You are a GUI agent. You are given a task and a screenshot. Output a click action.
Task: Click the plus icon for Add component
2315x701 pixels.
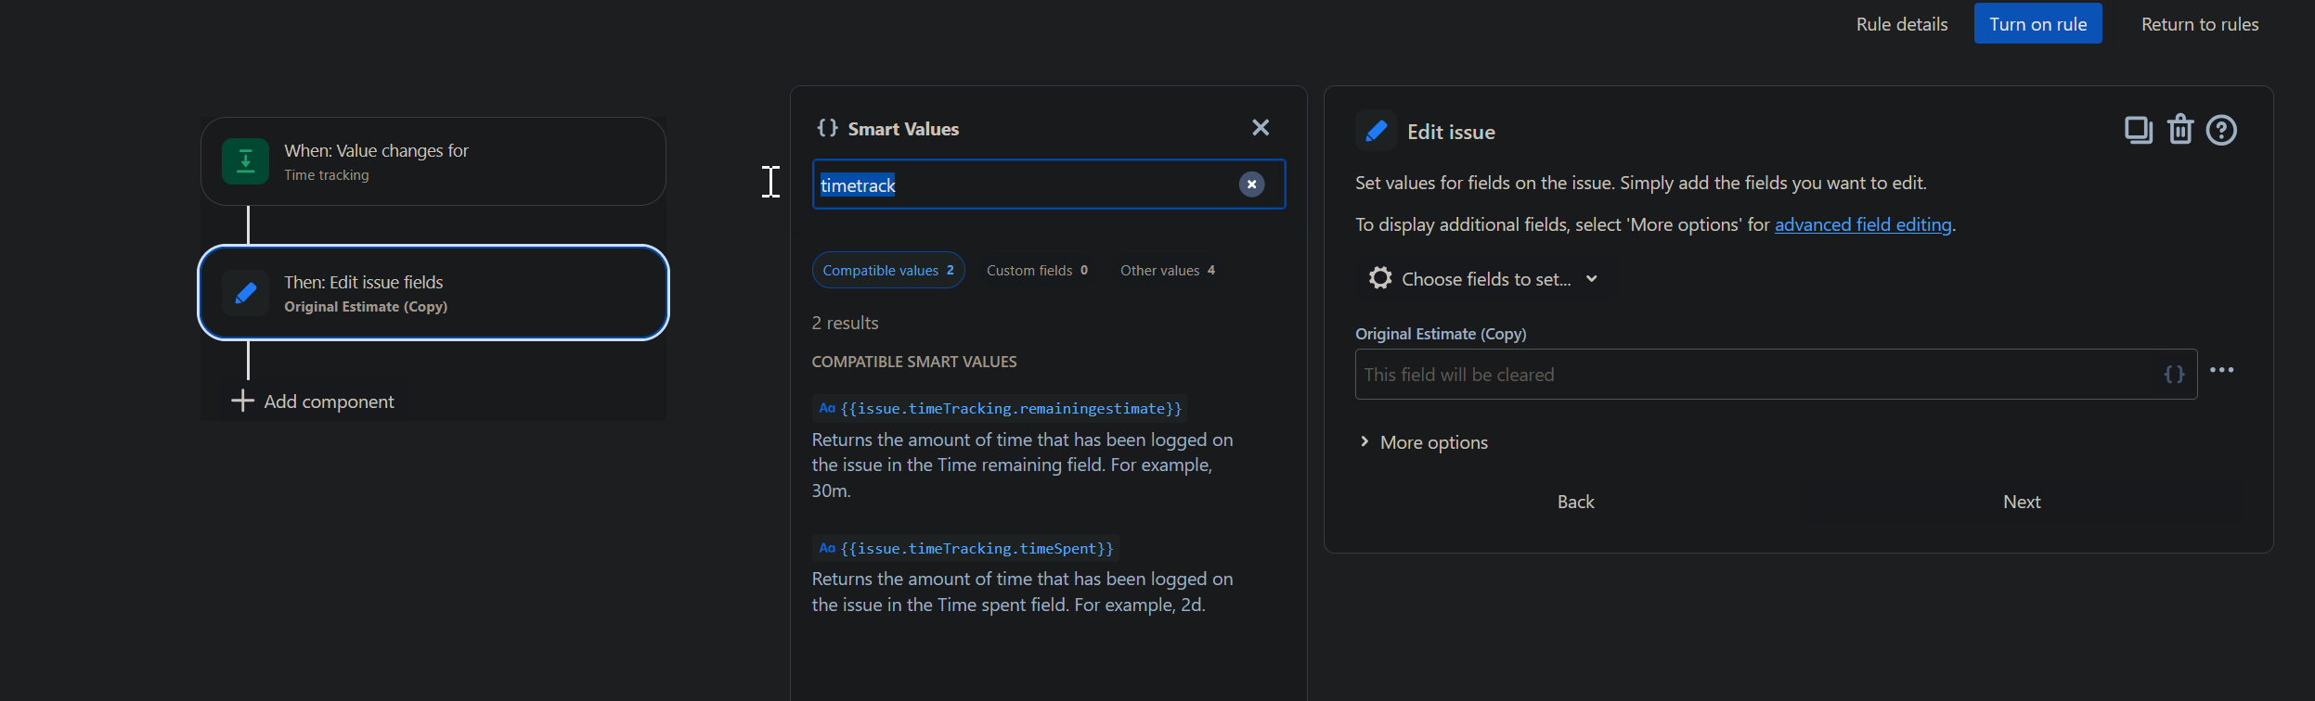tap(242, 401)
